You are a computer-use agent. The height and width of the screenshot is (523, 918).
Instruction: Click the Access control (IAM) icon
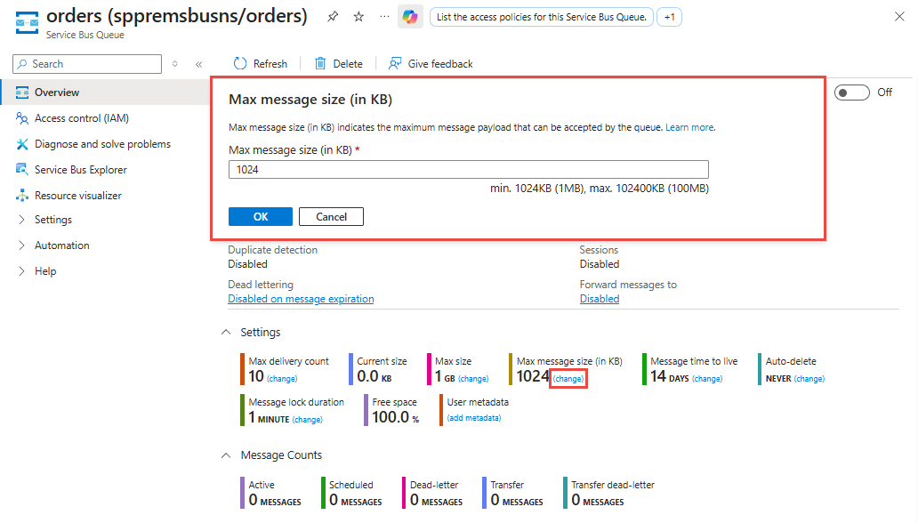[22, 117]
